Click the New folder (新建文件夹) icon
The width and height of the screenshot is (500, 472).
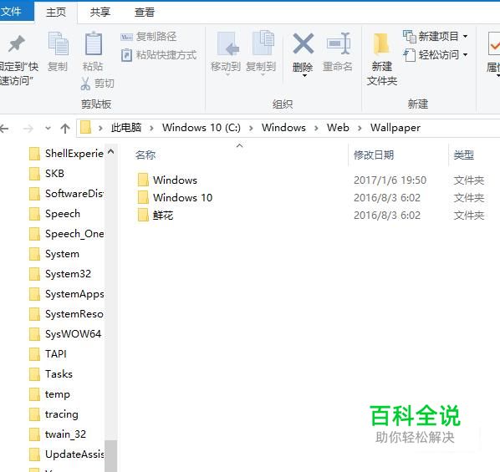click(381, 43)
